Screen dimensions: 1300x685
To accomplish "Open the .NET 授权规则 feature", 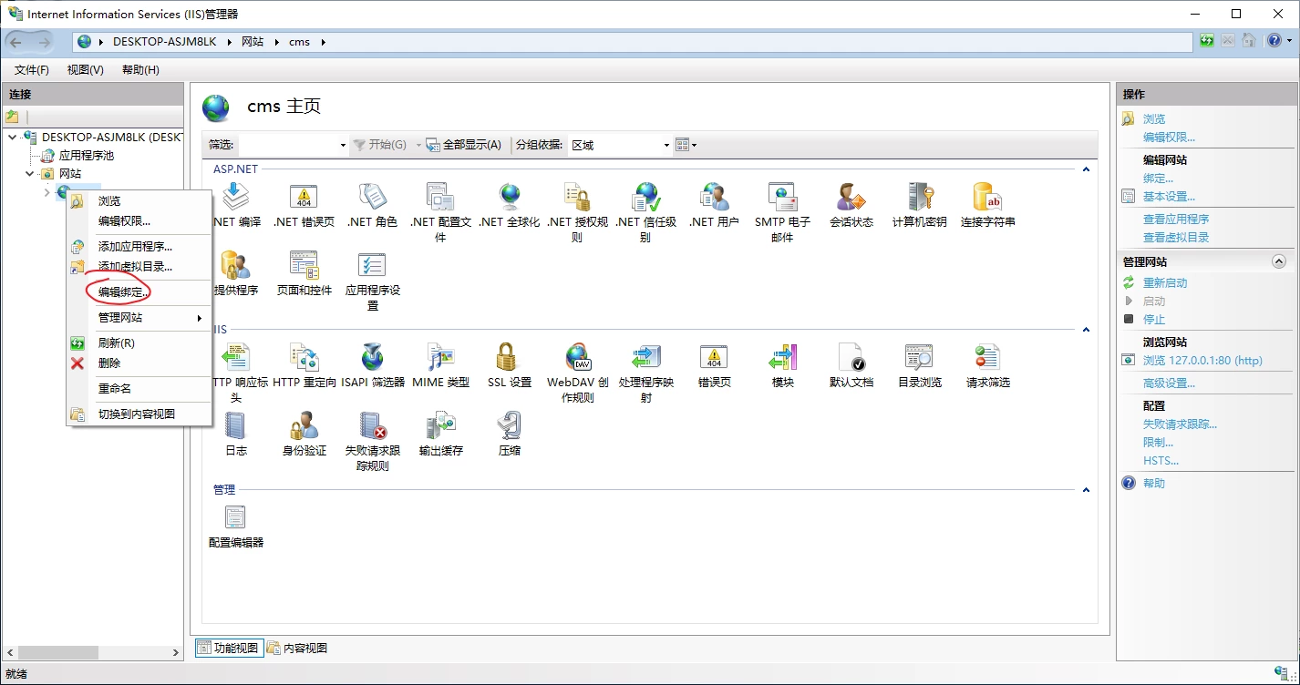I will tap(577, 212).
